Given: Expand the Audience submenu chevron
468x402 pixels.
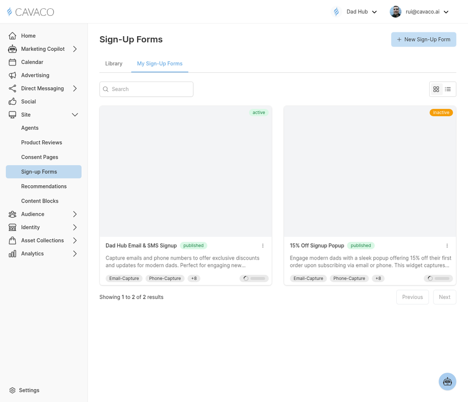Looking at the screenshot, I should (x=75, y=214).
